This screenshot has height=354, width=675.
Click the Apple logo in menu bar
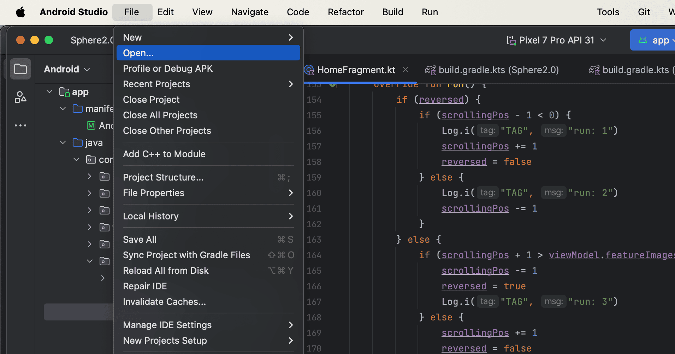(21, 12)
